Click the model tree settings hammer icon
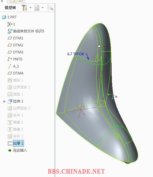153x177 pixels. [x=24, y=8]
